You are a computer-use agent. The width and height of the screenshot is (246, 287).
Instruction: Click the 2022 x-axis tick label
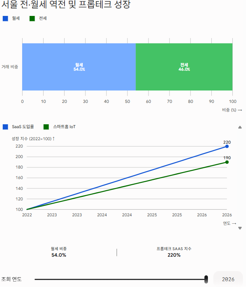point(27,215)
